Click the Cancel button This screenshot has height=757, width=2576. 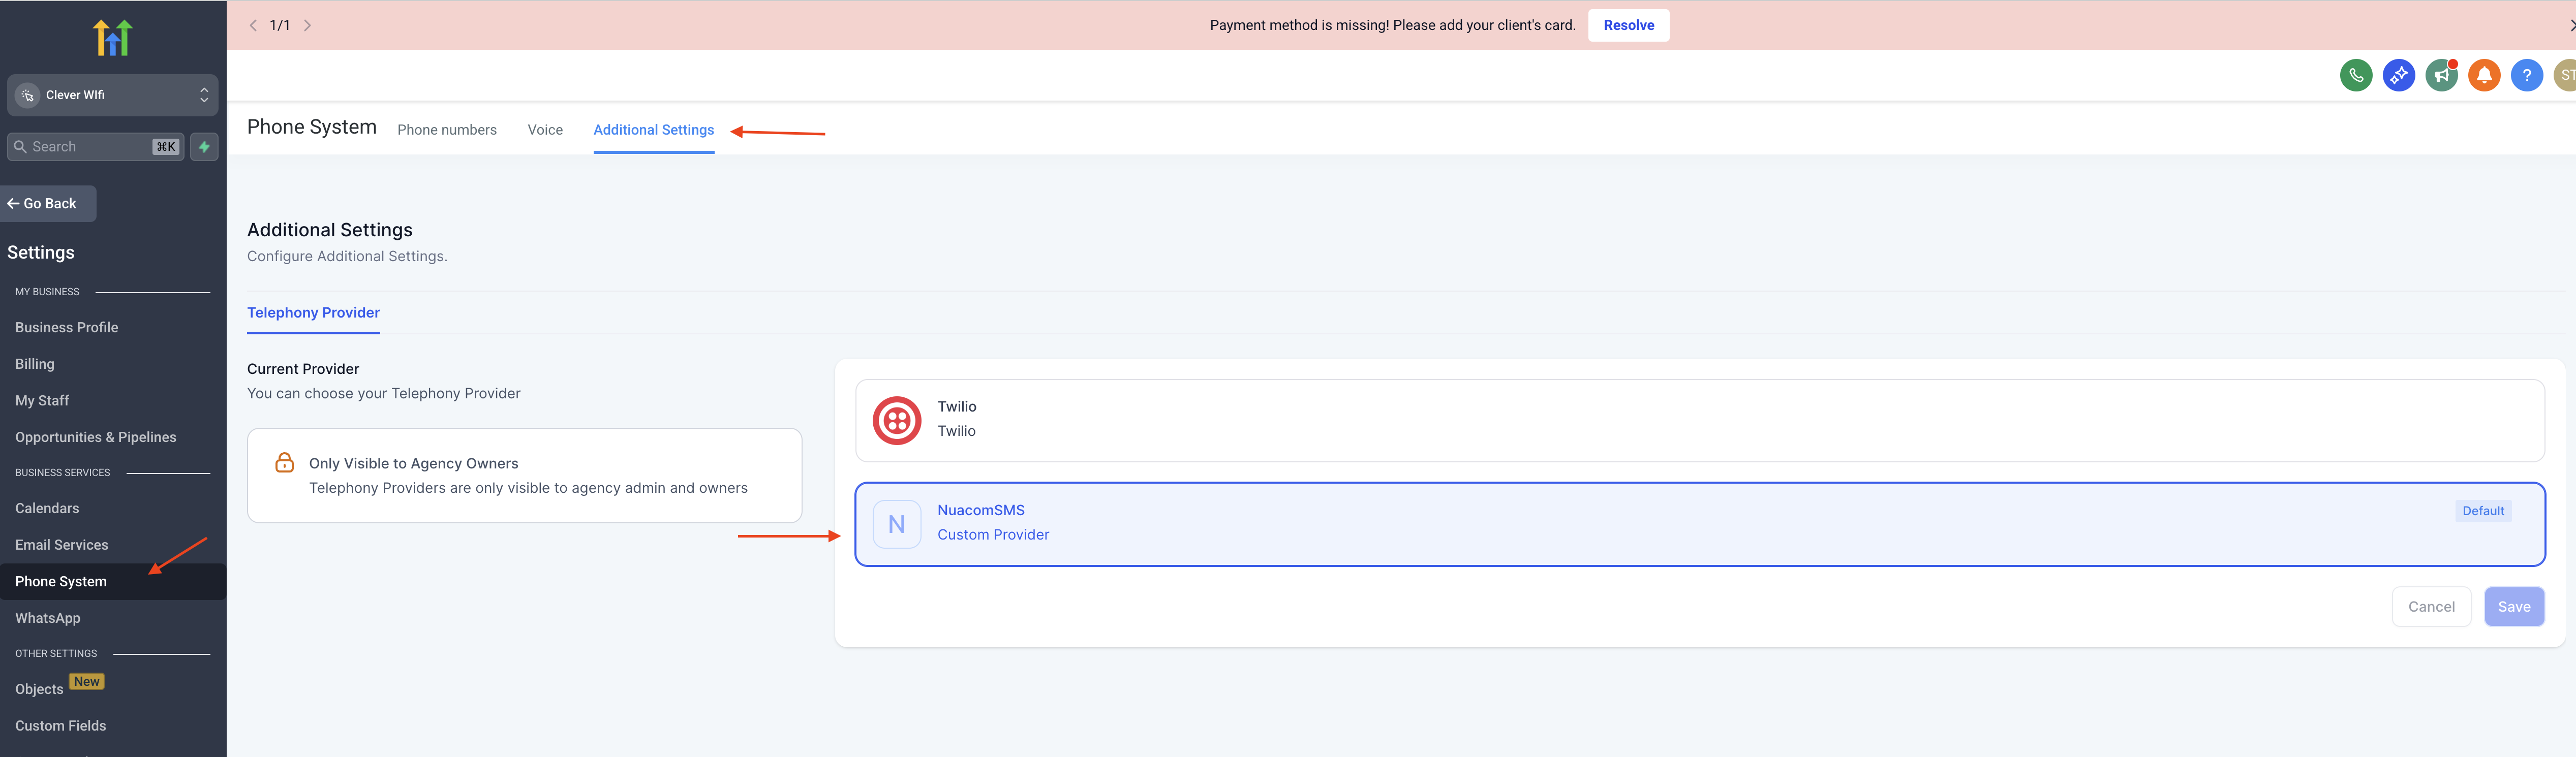(x=2430, y=607)
